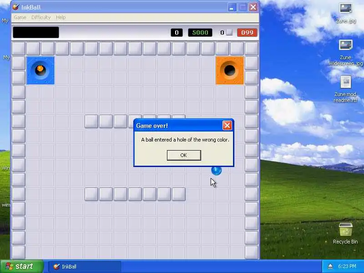
Task: Open the Game menu
Action: tap(20, 17)
